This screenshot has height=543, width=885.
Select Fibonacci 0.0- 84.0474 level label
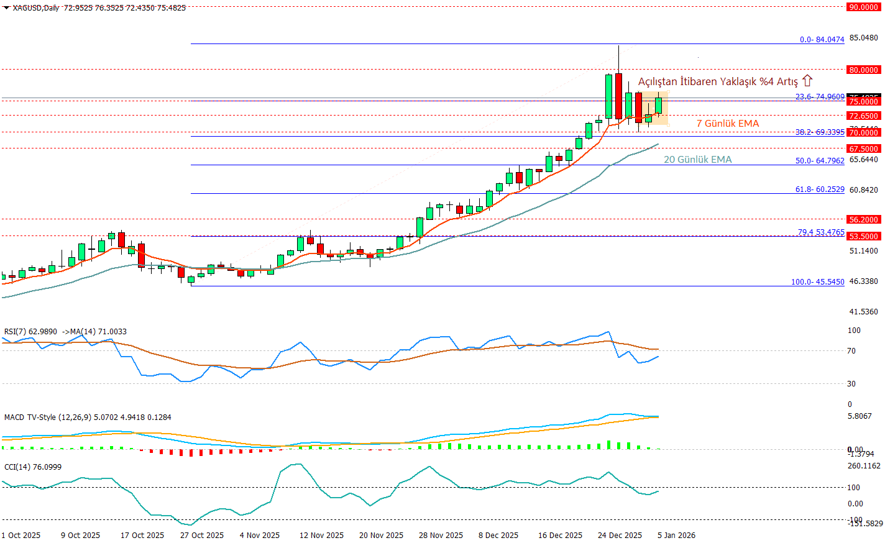point(822,40)
